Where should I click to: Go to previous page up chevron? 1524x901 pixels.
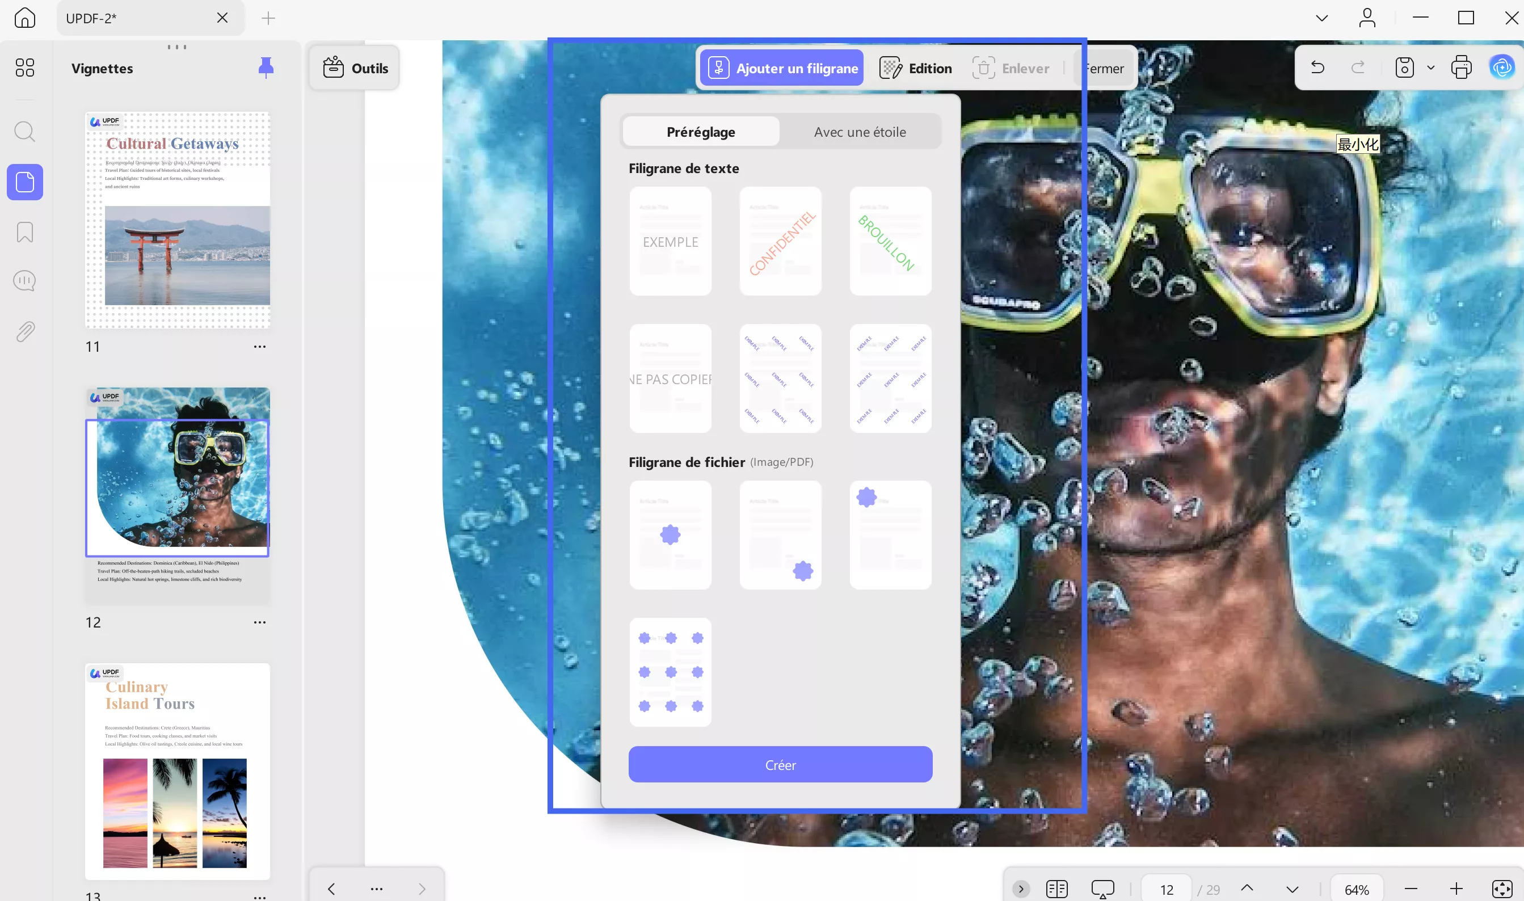[x=1247, y=887]
